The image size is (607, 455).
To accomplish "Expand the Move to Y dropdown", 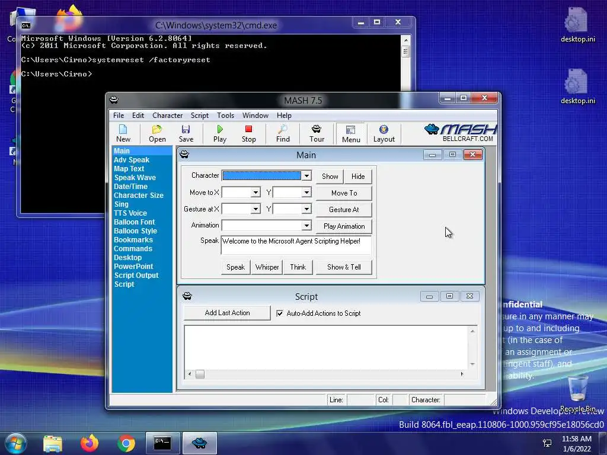I will coord(306,193).
